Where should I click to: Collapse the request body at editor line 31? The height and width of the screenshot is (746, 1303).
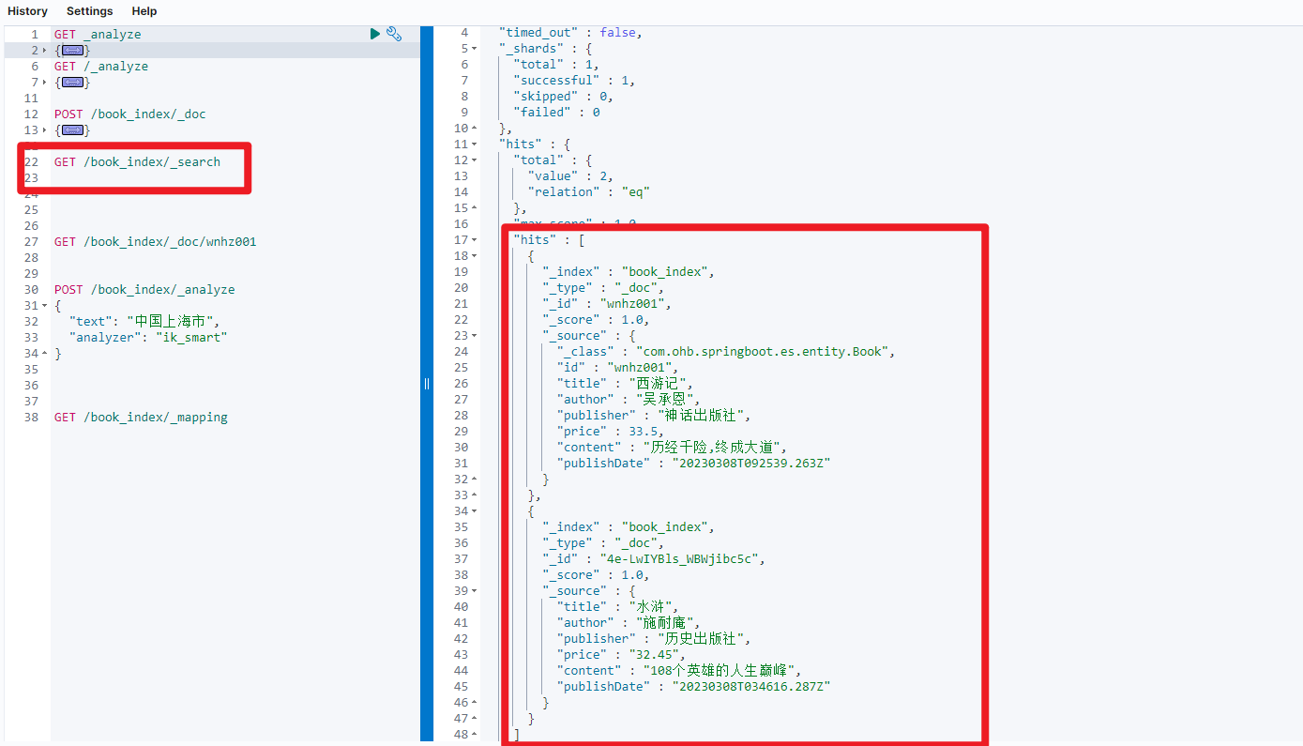pyautogui.click(x=45, y=305)
